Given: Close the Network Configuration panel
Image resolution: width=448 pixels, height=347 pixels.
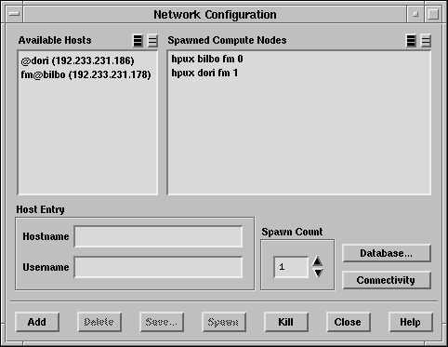Looking at the screenshot, I should [349, 322].
